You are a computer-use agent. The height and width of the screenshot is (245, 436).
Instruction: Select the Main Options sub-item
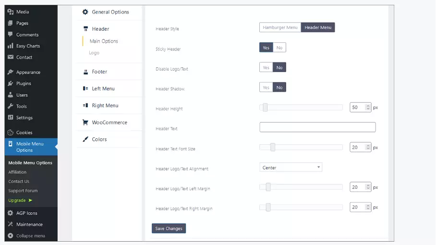click(104, 41)
